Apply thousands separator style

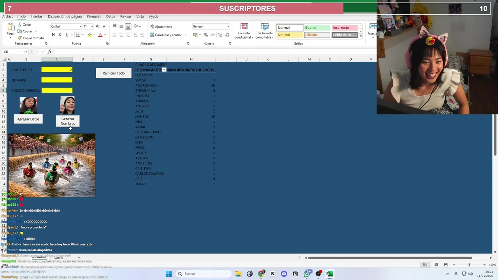212,35
